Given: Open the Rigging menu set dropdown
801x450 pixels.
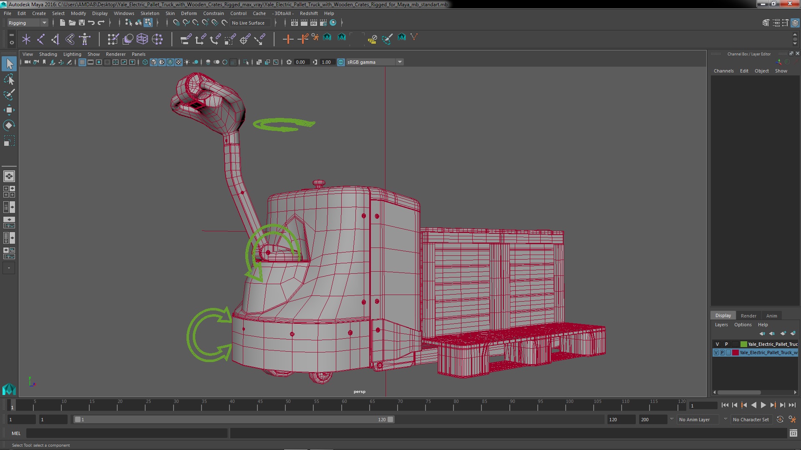Looking at the screenshot, I should click(x=27, y=23).
